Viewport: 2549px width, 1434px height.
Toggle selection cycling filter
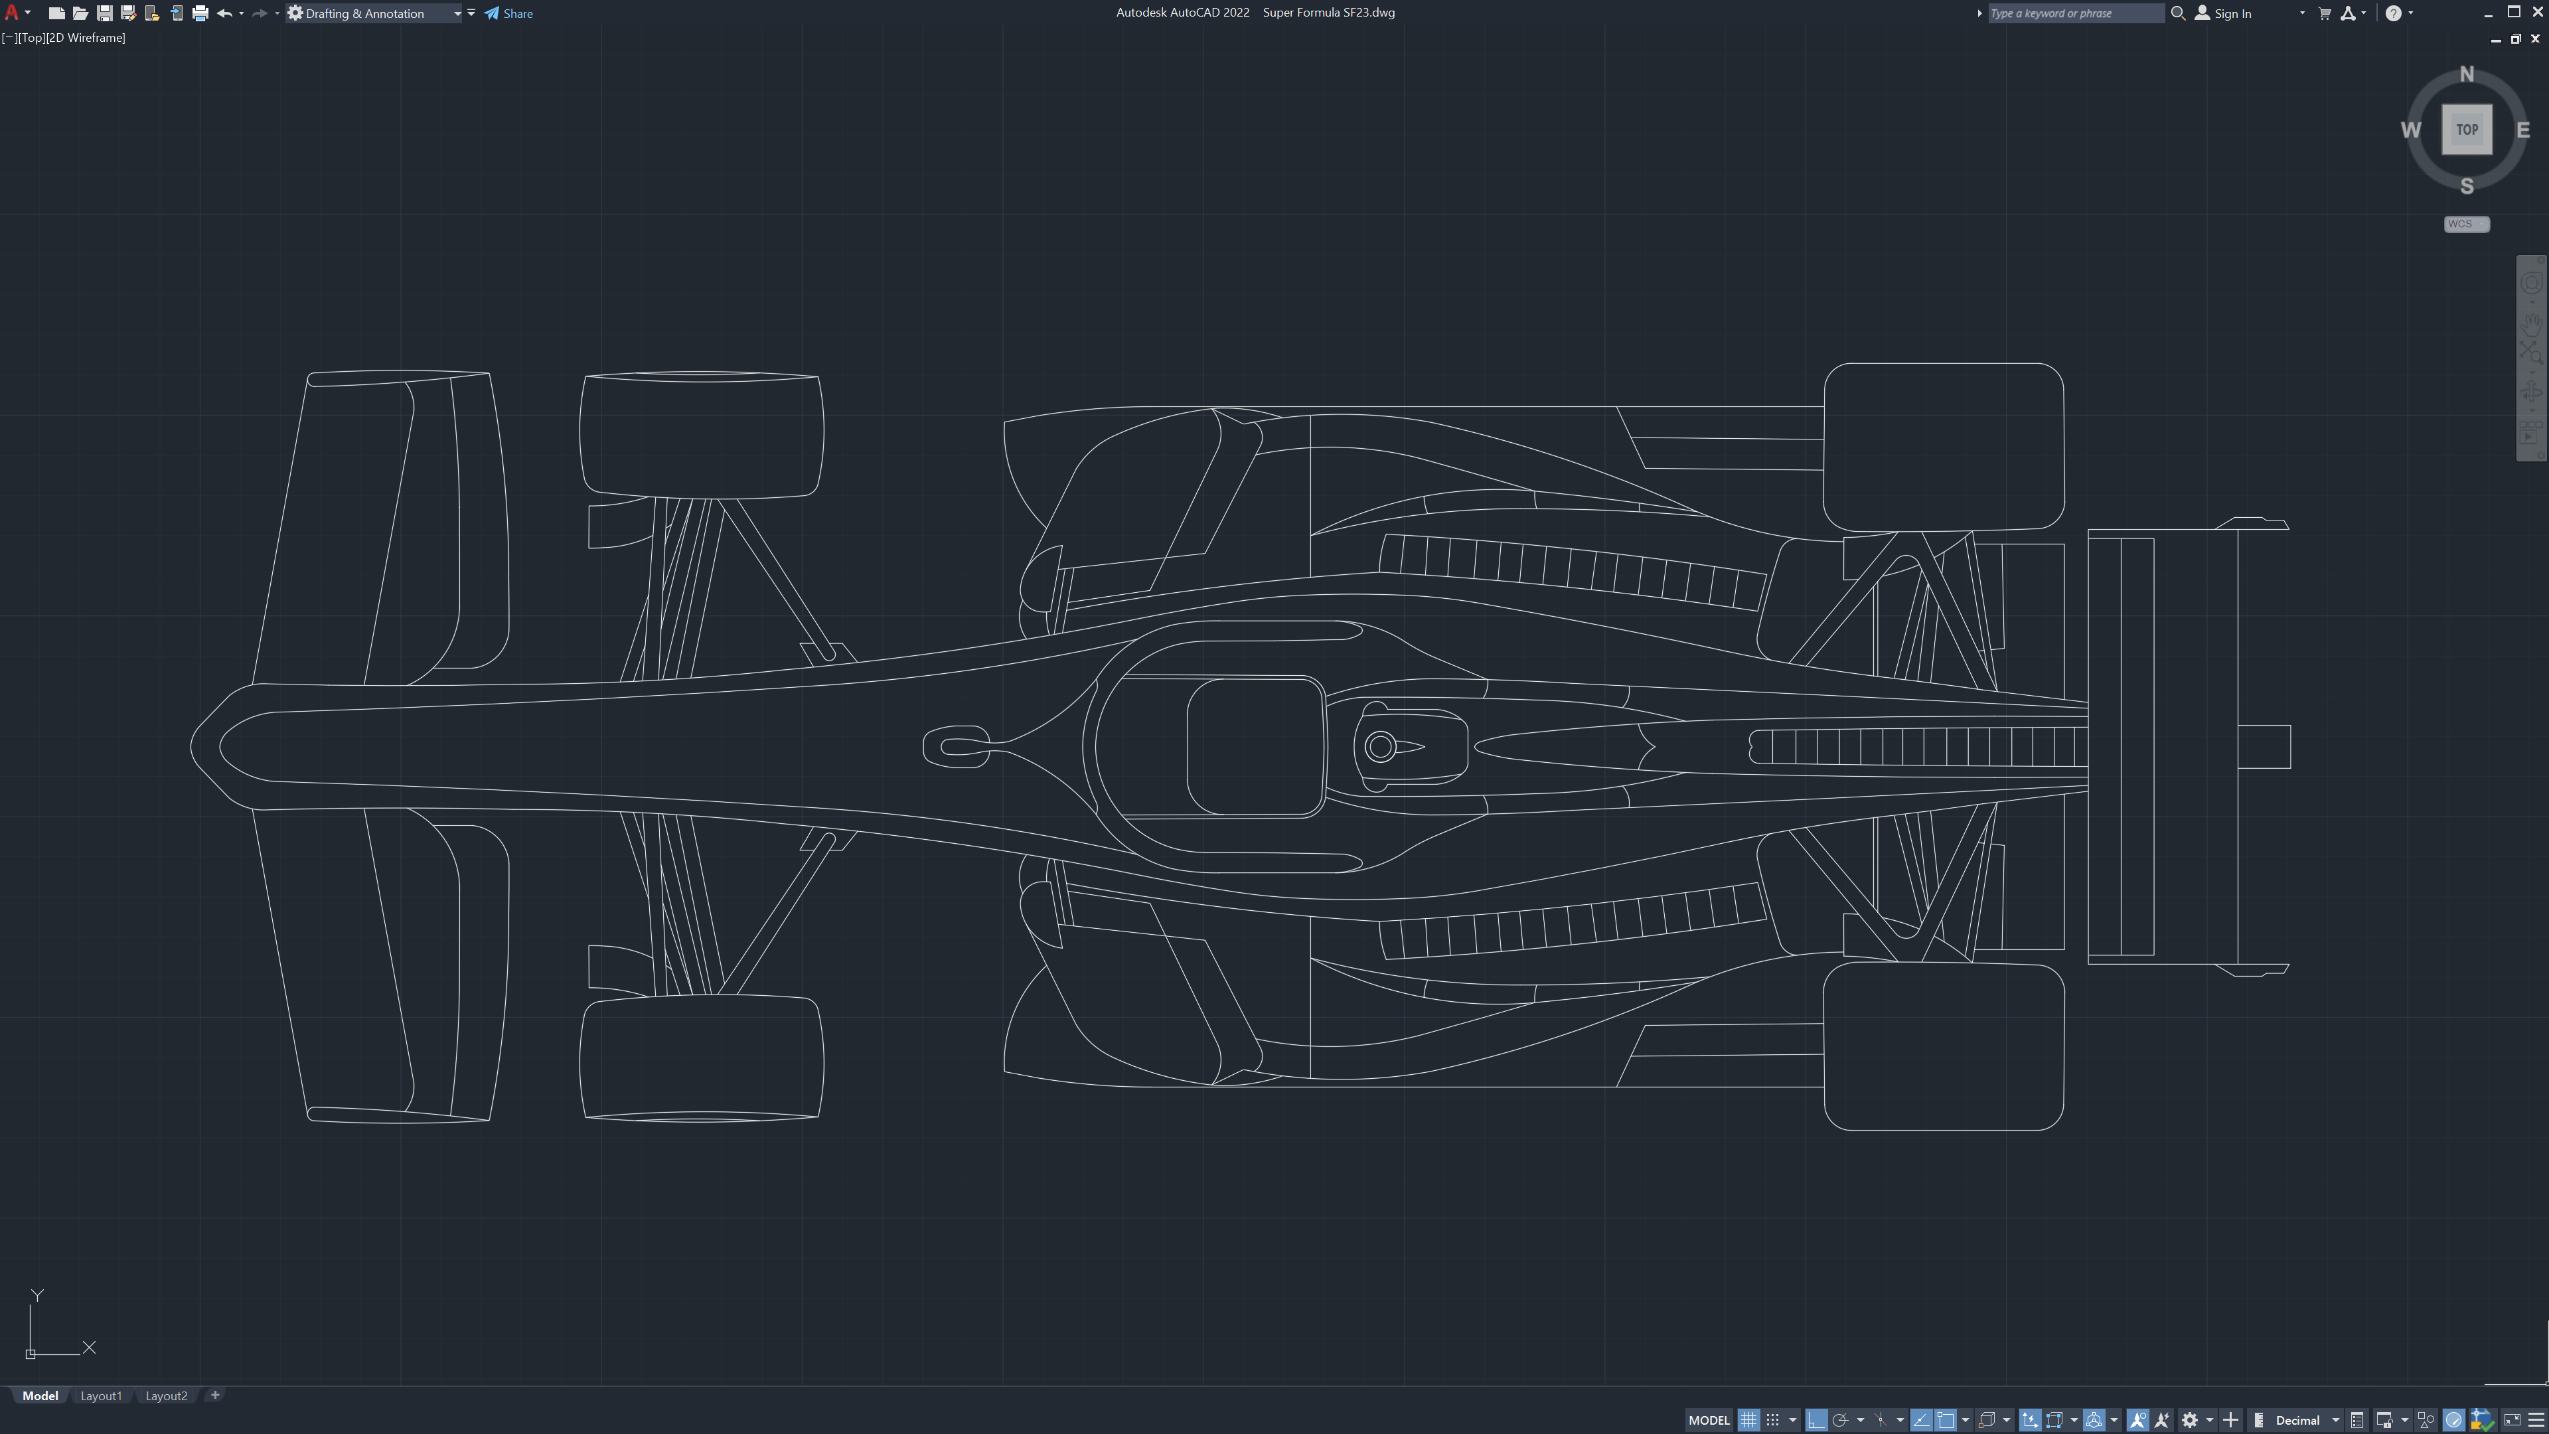click(2054, 1420)
